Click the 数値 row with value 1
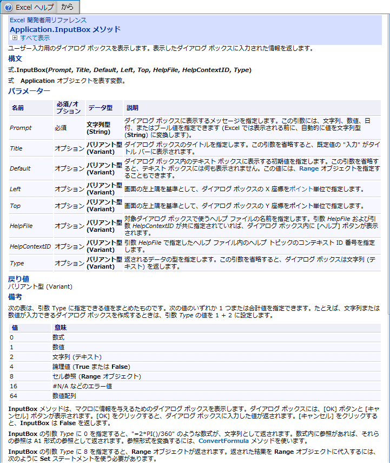Viewport: 390px width, 463px height. (195, 347)
